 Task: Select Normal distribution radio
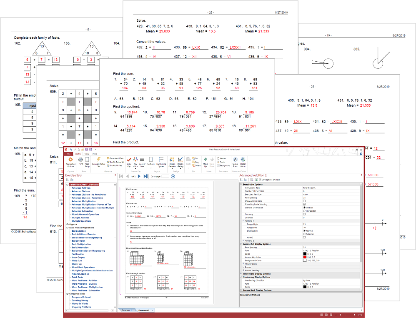click(304, 231)
